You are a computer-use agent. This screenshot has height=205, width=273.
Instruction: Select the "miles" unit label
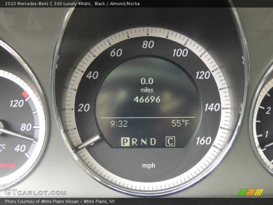point(147,90)
